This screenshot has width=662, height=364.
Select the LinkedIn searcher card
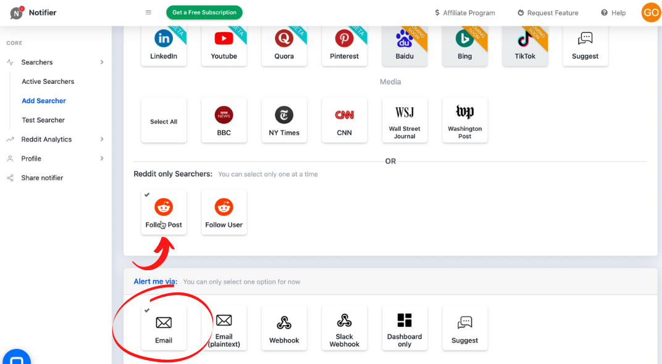click(164, 46)
